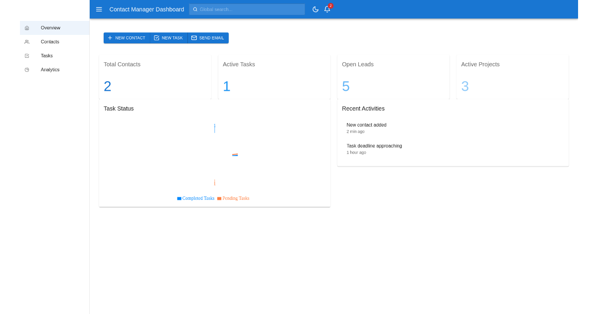Toggle Completed Tasks legend entry
Screen dimensions: 598x314
click(x=198, y=198)
